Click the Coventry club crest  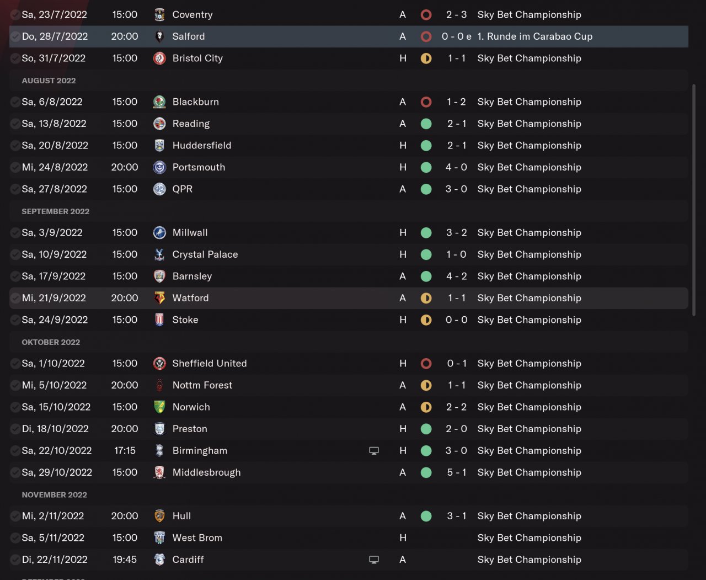pyautogui.click(x=159, y=15)
